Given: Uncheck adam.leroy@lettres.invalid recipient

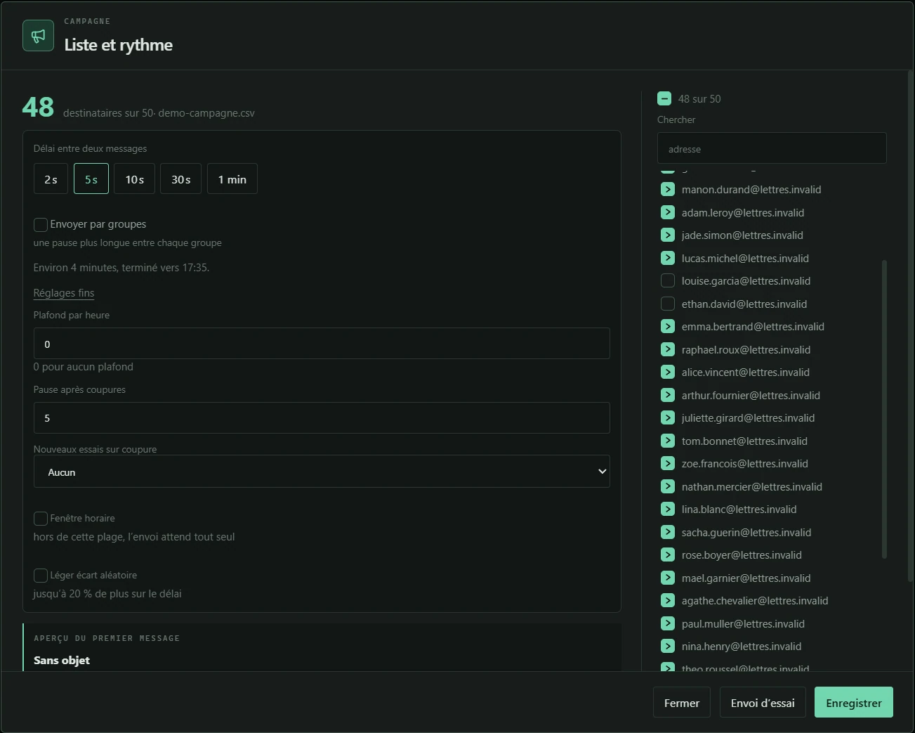Looking at the screenshot, I should [668, 212].
